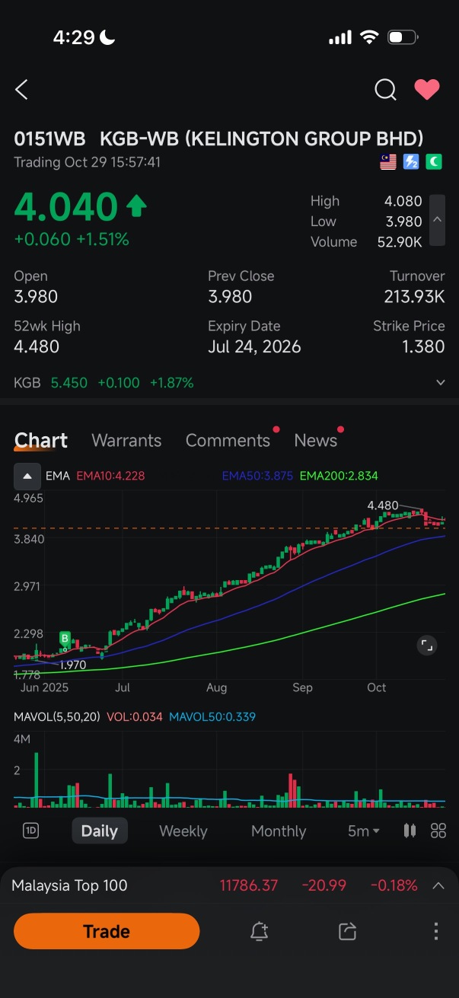Select the Monthly timeframe
The height and width of the screenshot is (998, 459).
[x=279, y=831]
